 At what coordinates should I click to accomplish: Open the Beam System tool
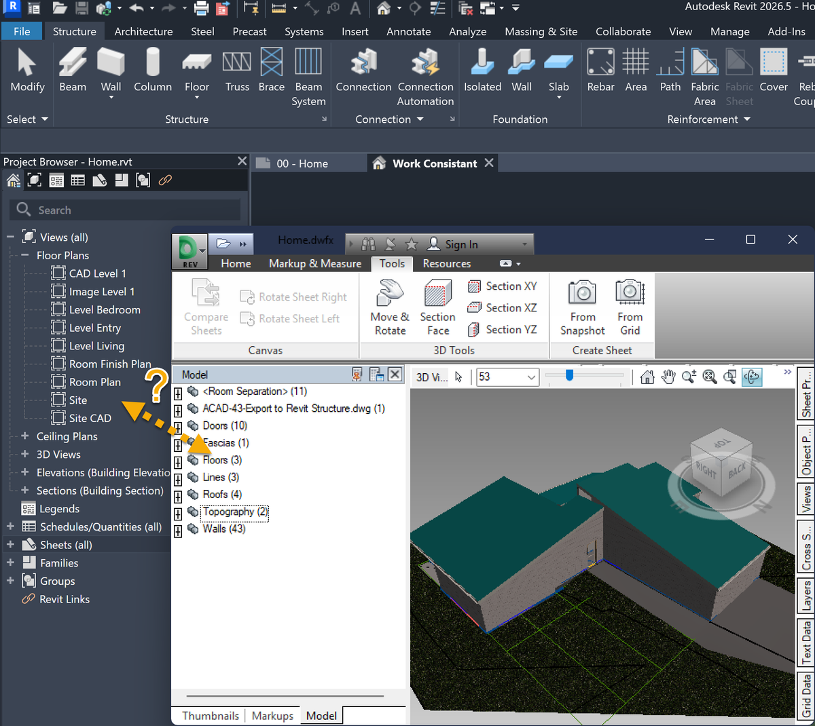[x=308, y=77]
